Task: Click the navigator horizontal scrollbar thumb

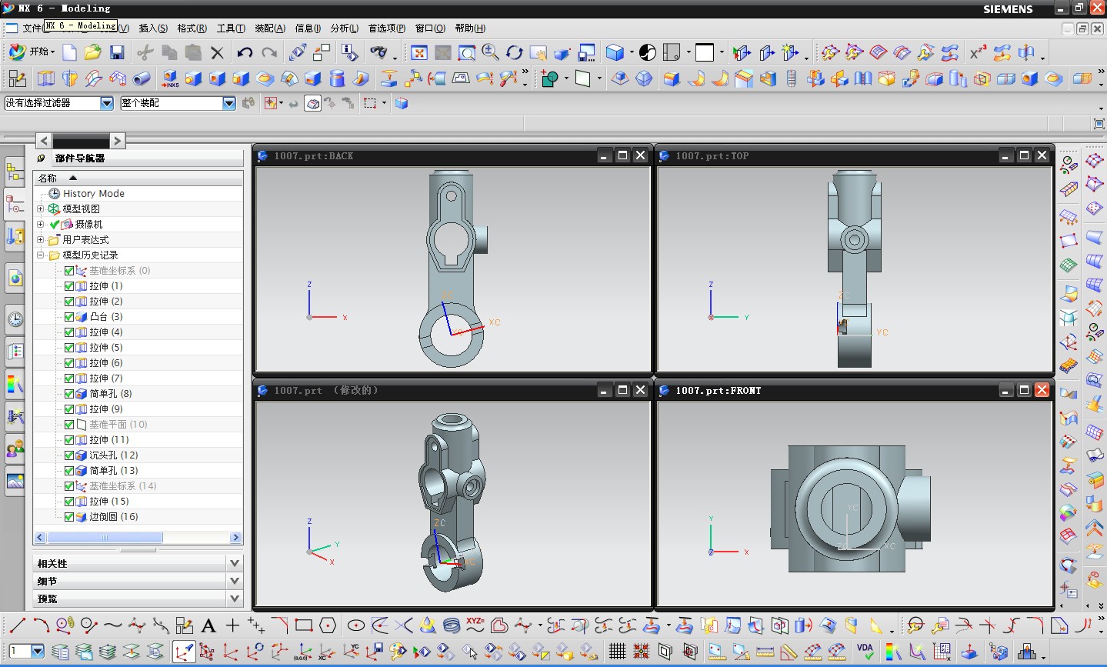Action: pyautogui.click(x=105, y=538)
